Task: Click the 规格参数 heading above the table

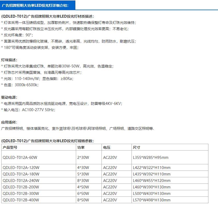Action: click(48, 141)
